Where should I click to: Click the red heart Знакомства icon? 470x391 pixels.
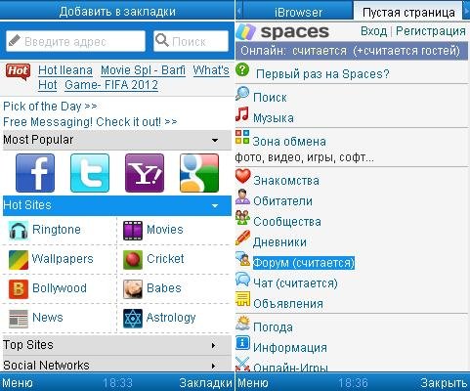tap(243, 176)
